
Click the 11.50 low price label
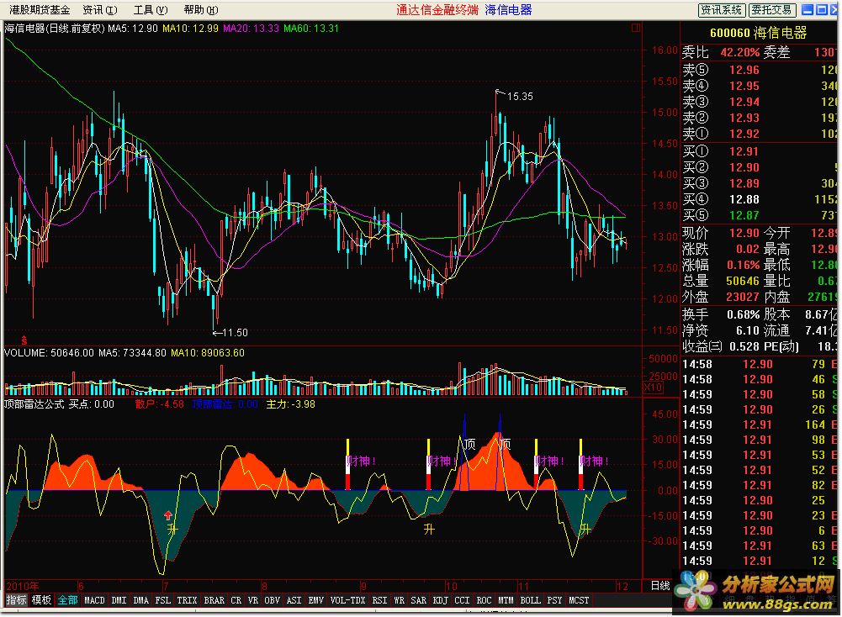pyautogui.click(x=236, y=333)
